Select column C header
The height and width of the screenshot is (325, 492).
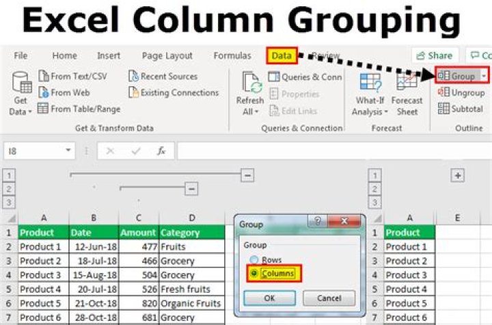click(x=139, y=218)
